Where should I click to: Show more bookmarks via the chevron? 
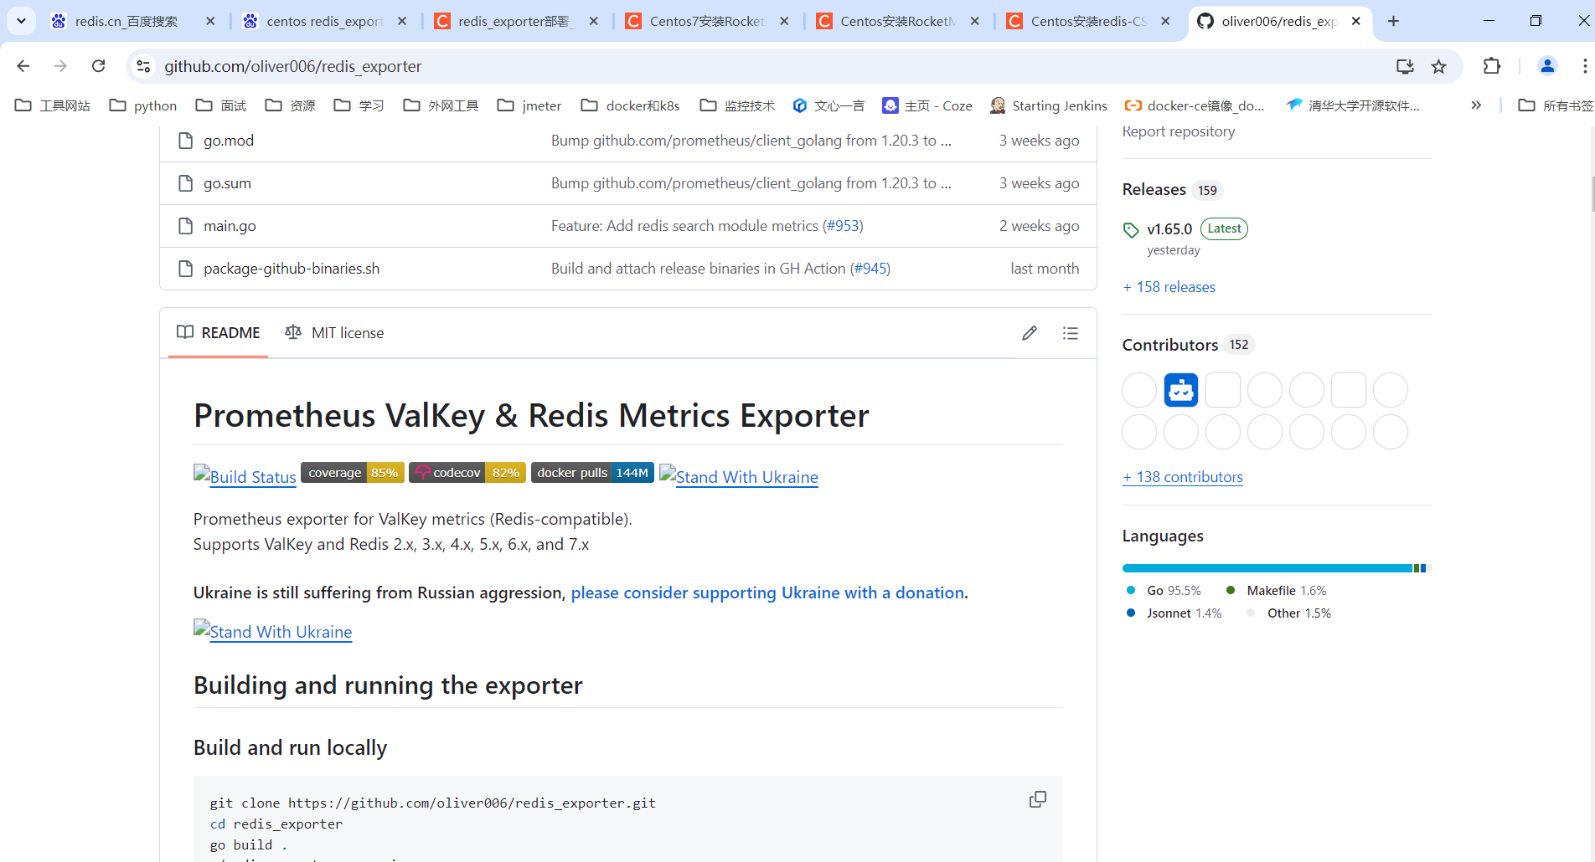(x=1476, y=105)
